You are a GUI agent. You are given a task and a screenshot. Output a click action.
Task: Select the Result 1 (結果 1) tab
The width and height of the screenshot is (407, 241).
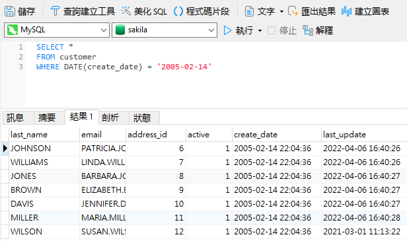click(82, 117)
